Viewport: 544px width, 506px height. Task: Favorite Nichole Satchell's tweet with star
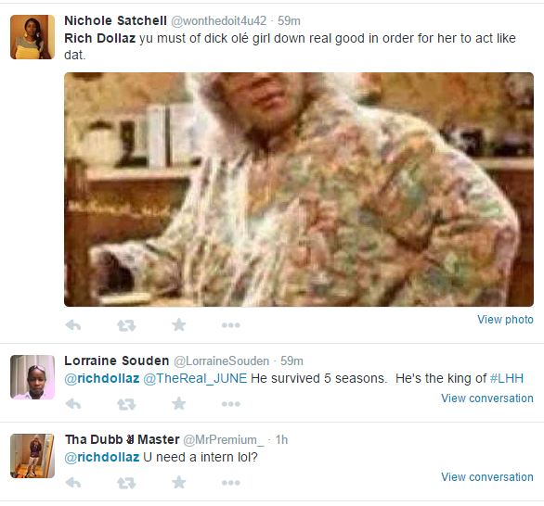(179, 325)
